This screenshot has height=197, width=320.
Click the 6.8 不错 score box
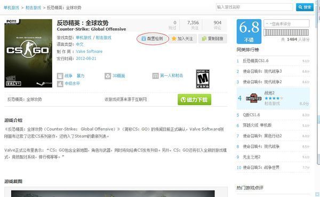click(x=249, y=31)
